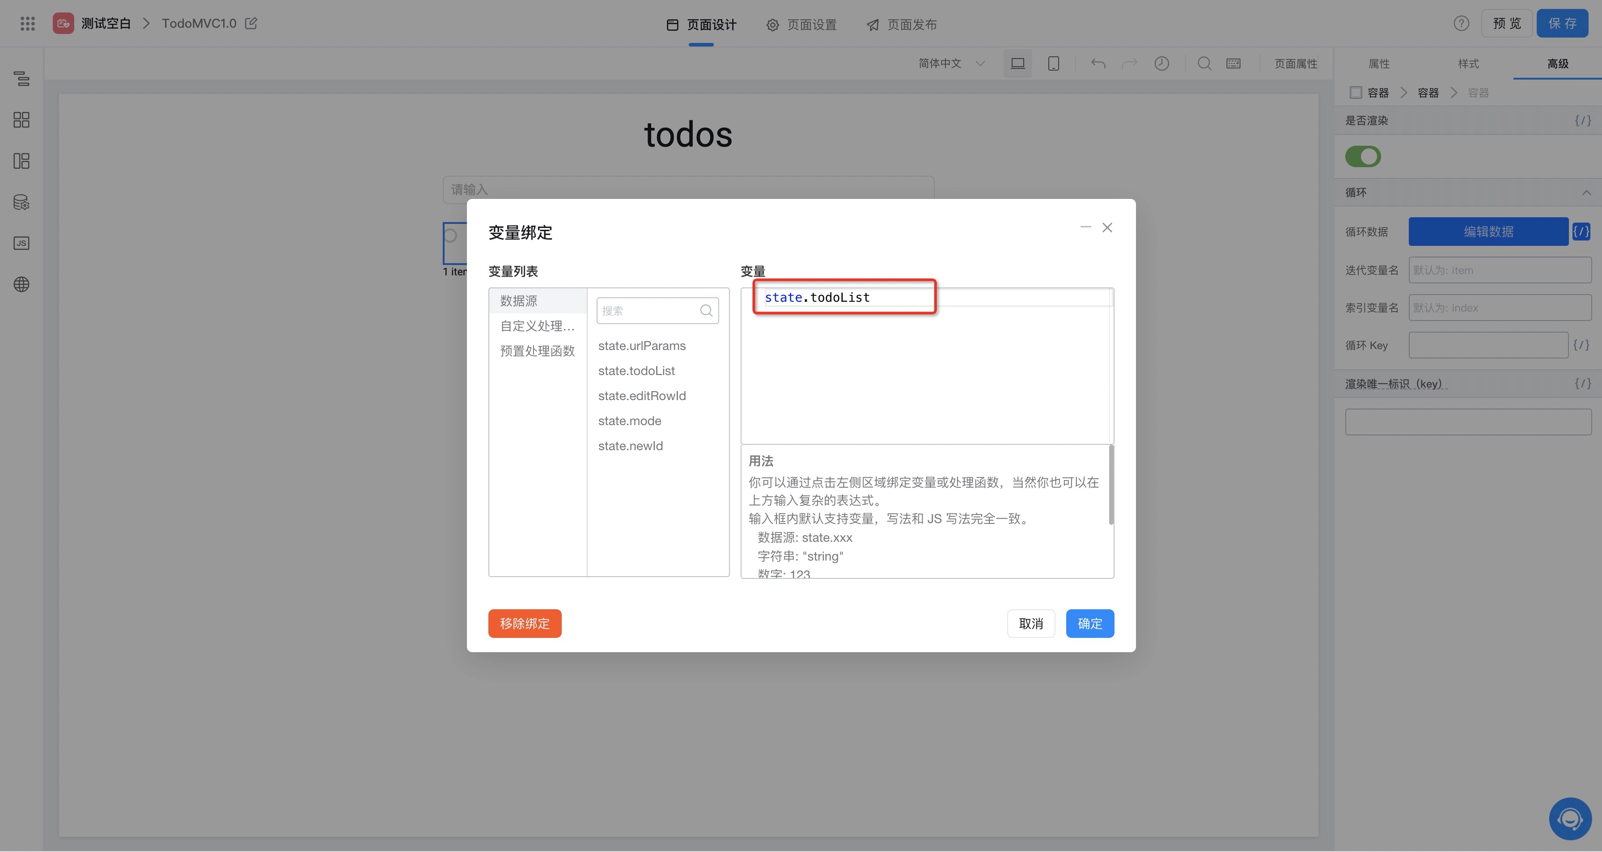Open the outline tree panel icon
Screen dimensions: 1602x852
point(21,79)
